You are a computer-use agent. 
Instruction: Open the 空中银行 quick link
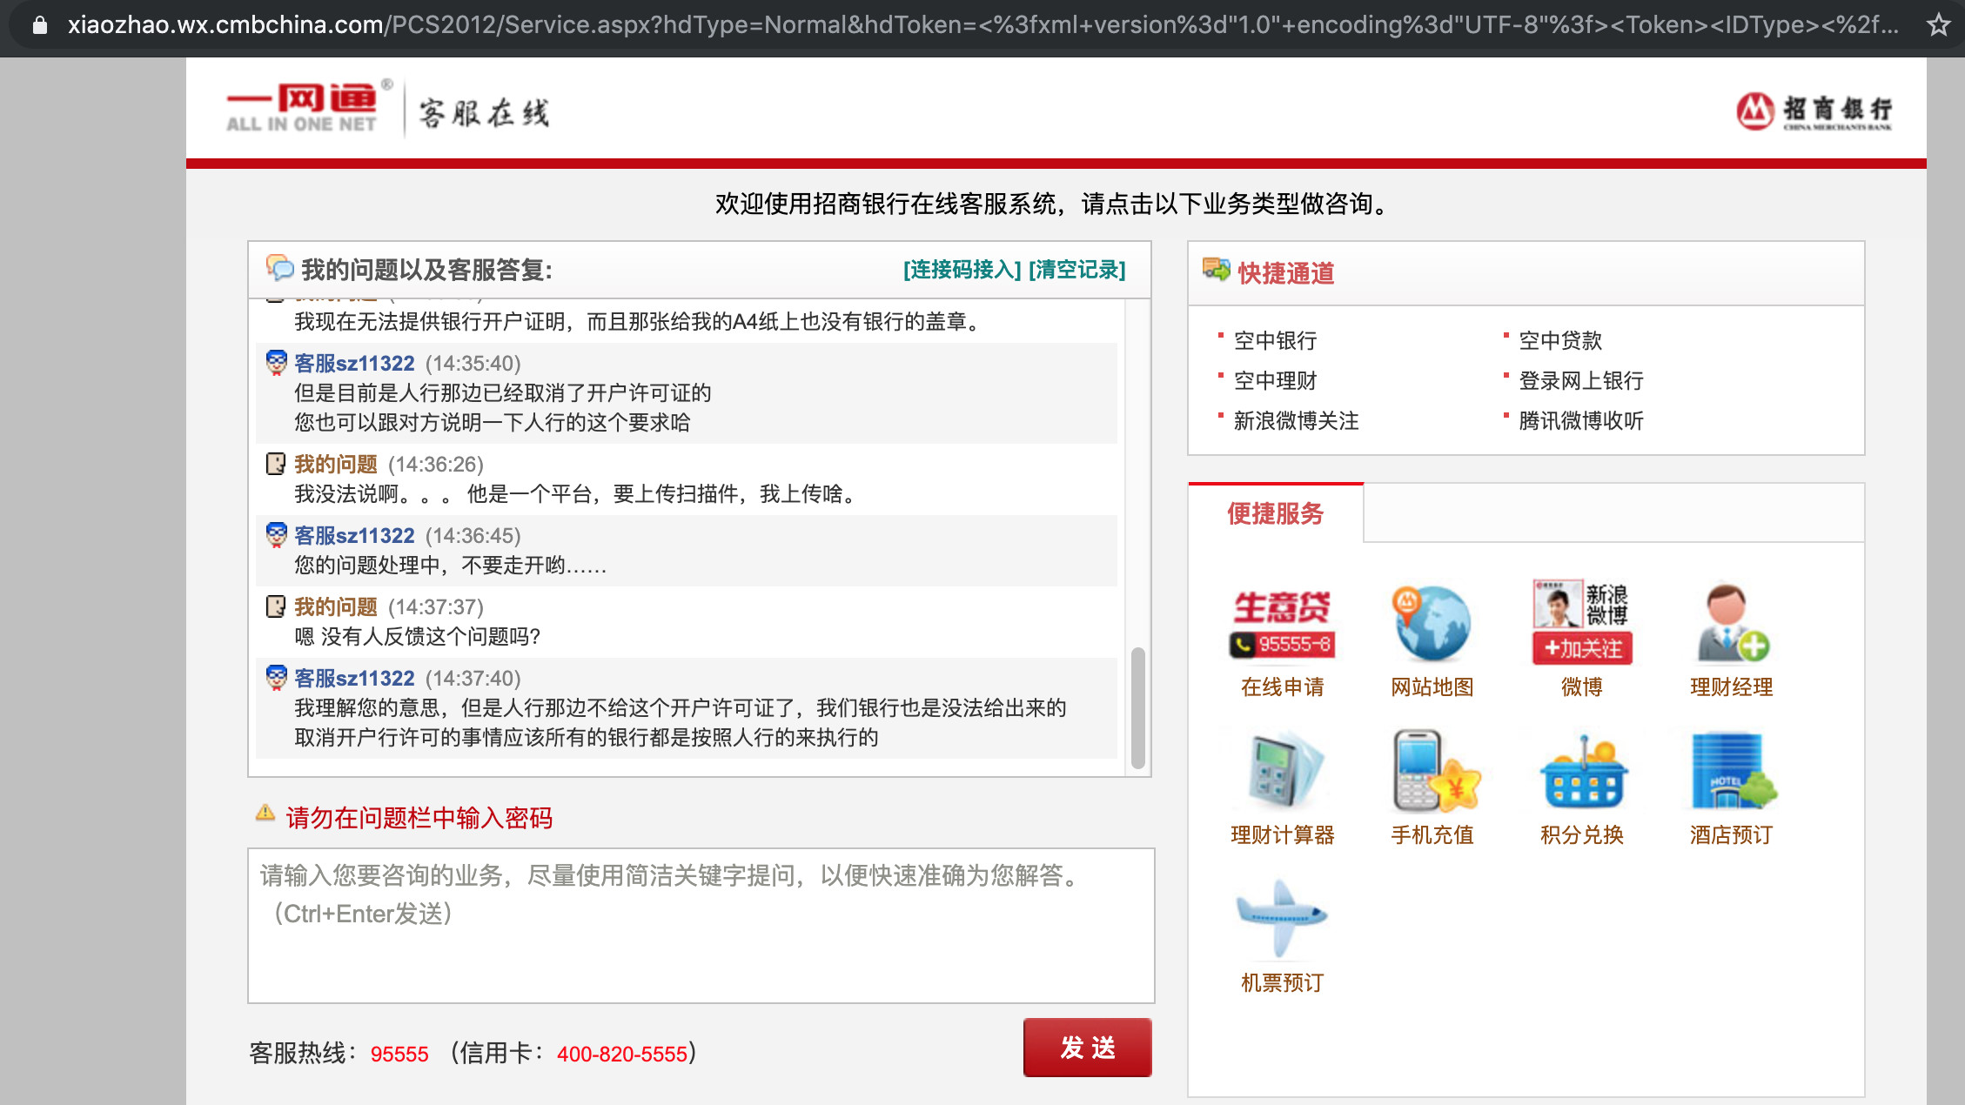[1275, 341]
